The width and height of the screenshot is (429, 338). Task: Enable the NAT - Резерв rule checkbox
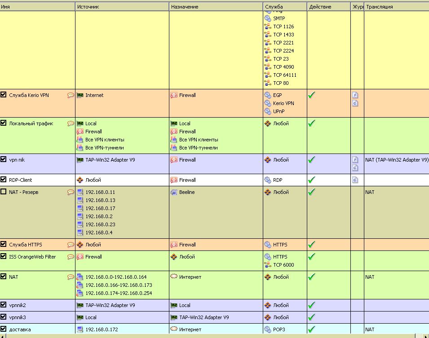(x=3, y=191)
